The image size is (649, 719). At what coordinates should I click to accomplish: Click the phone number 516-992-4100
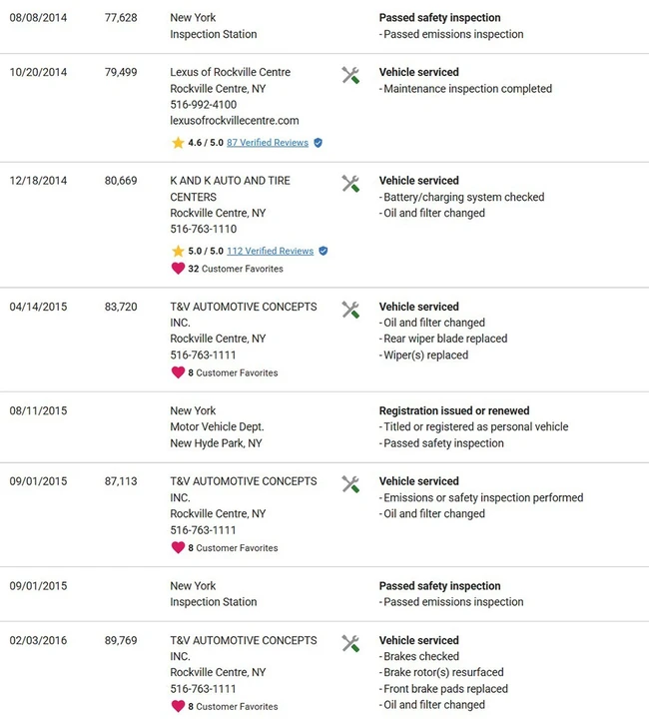click(x=203, y=105)
